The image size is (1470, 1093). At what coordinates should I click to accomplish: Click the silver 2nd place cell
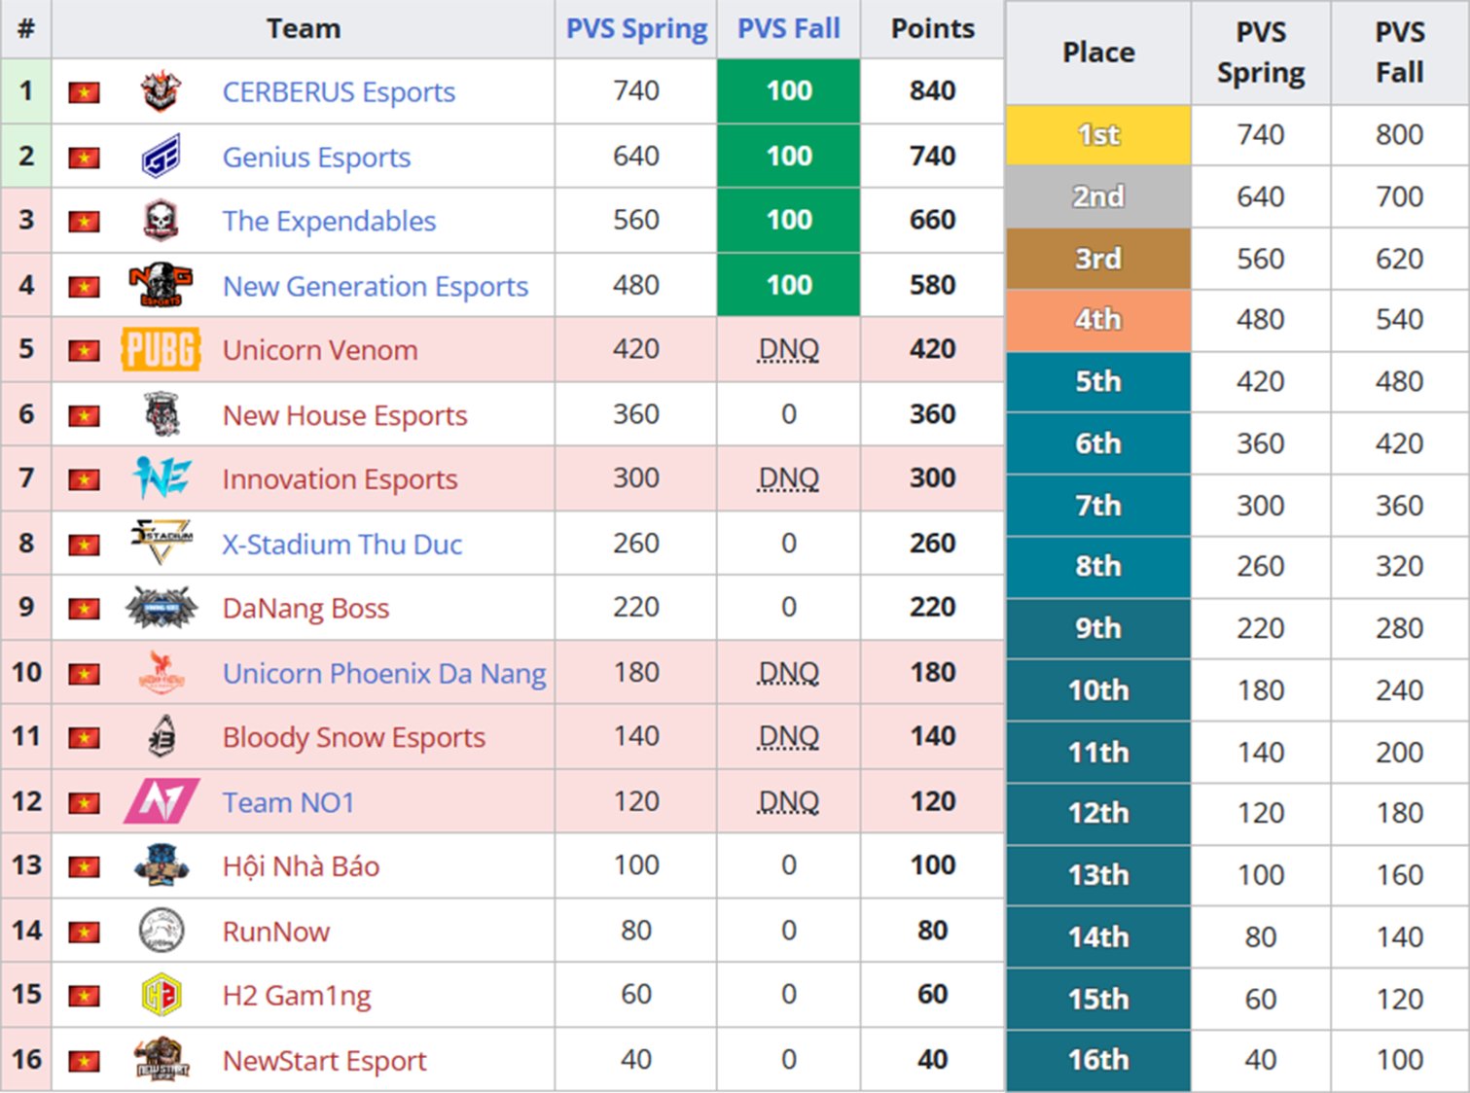[1098, 196]
